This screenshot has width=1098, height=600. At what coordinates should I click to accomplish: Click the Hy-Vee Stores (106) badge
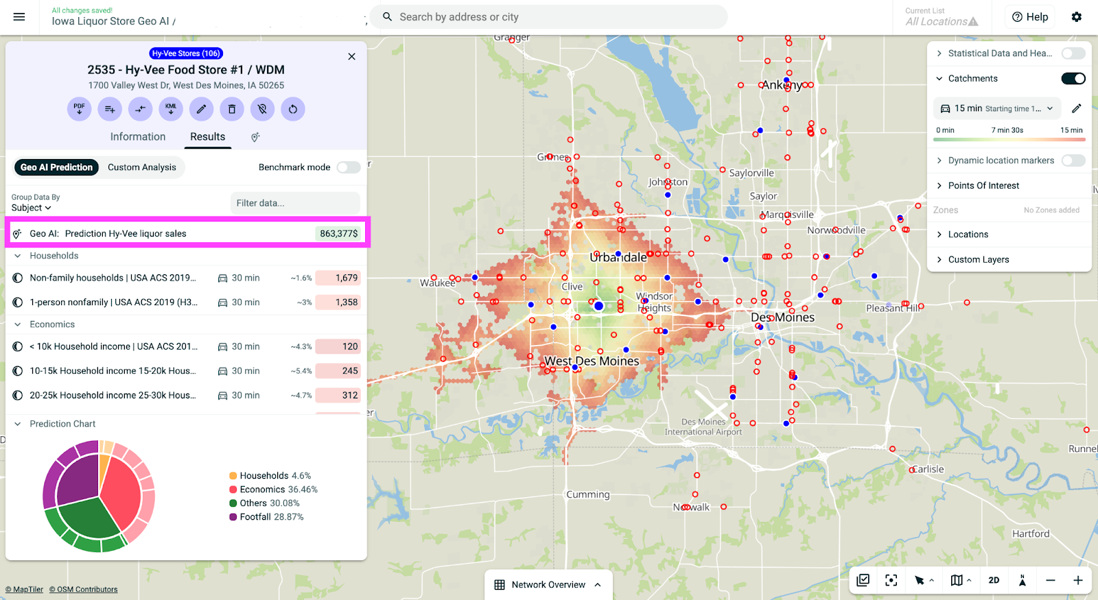click(x=186, y=53)
